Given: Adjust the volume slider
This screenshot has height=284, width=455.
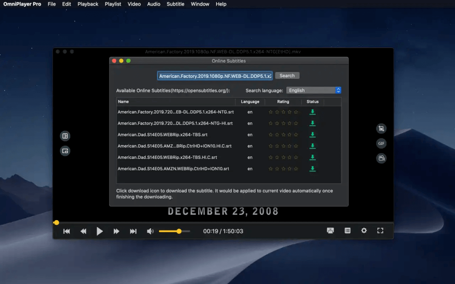Looking at the screenshot, I should tap(174, 231).
